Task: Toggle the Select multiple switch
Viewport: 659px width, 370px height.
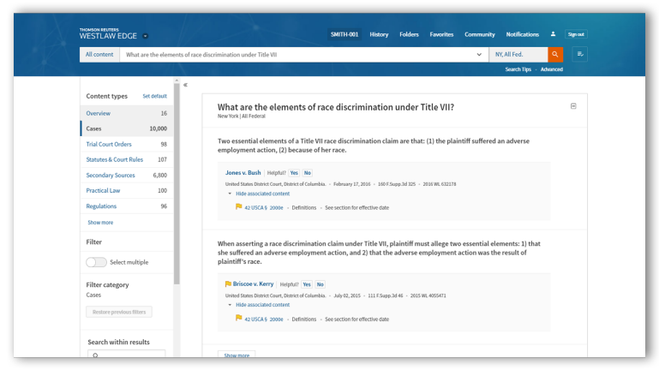Action: pyautogui.click(x=96, y=262)
